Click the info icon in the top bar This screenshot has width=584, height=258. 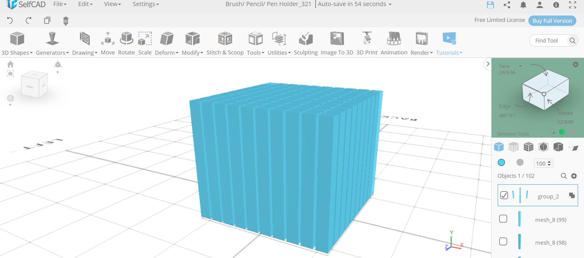pyautogui.click(x=556, y=5)
